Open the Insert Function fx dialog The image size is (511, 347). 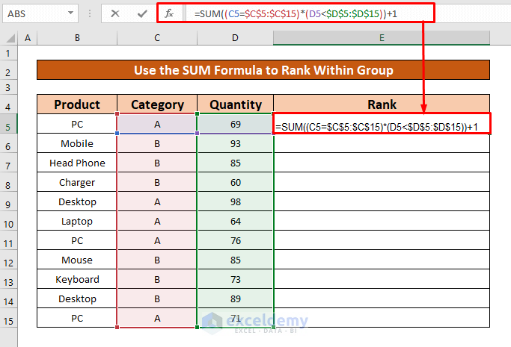pos(169,13)
